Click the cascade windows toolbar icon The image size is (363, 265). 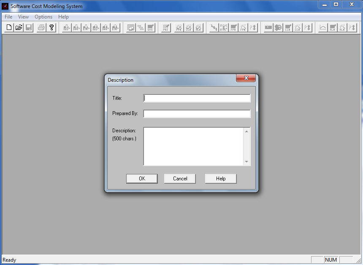pos(141,27)
